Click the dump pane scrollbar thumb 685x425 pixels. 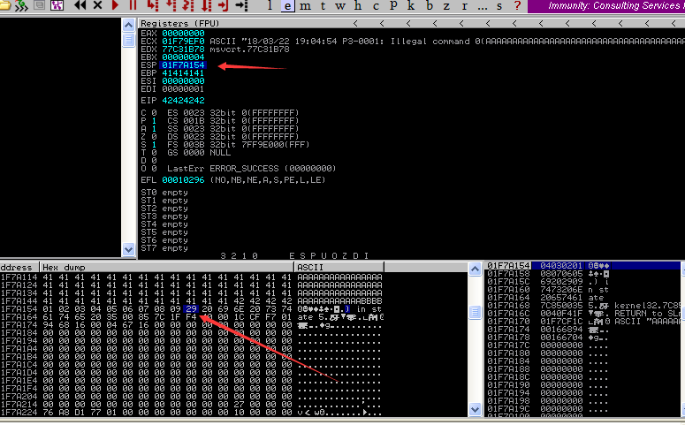(476, 312)
